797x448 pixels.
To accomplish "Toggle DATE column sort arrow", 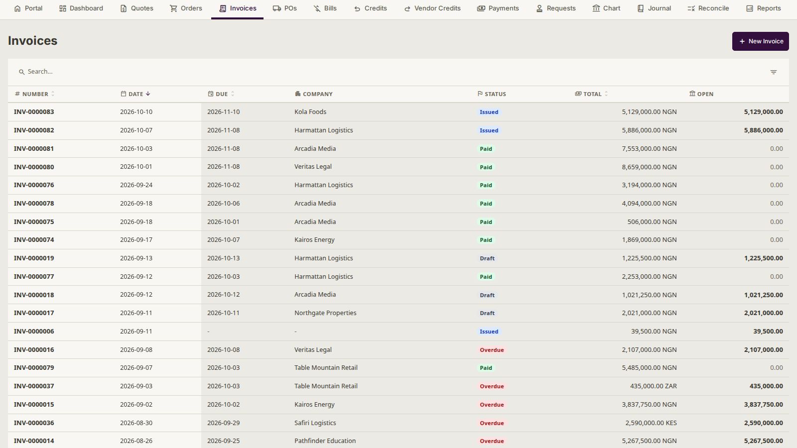I will click(148, 94).
